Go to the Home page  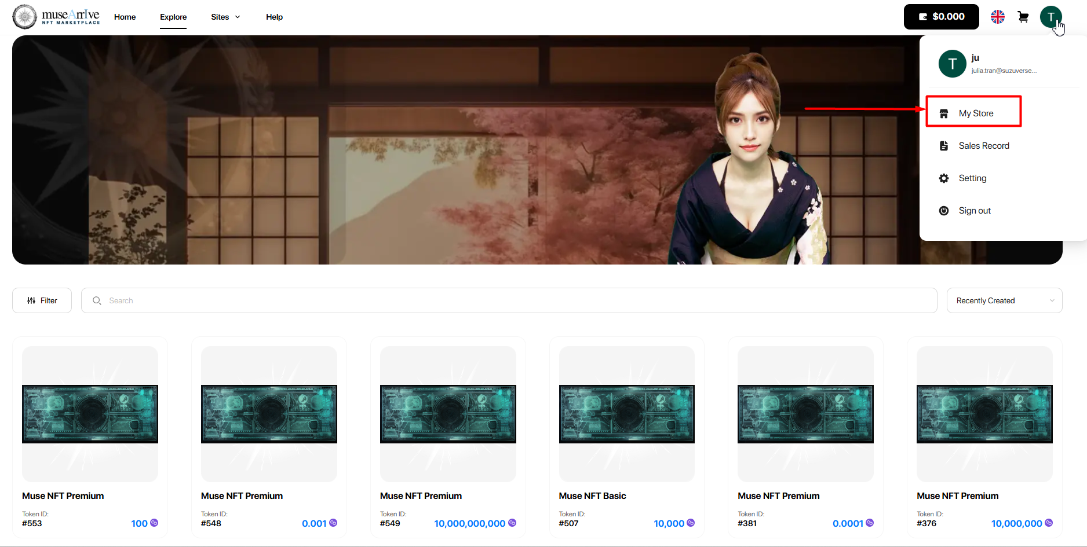125,17
